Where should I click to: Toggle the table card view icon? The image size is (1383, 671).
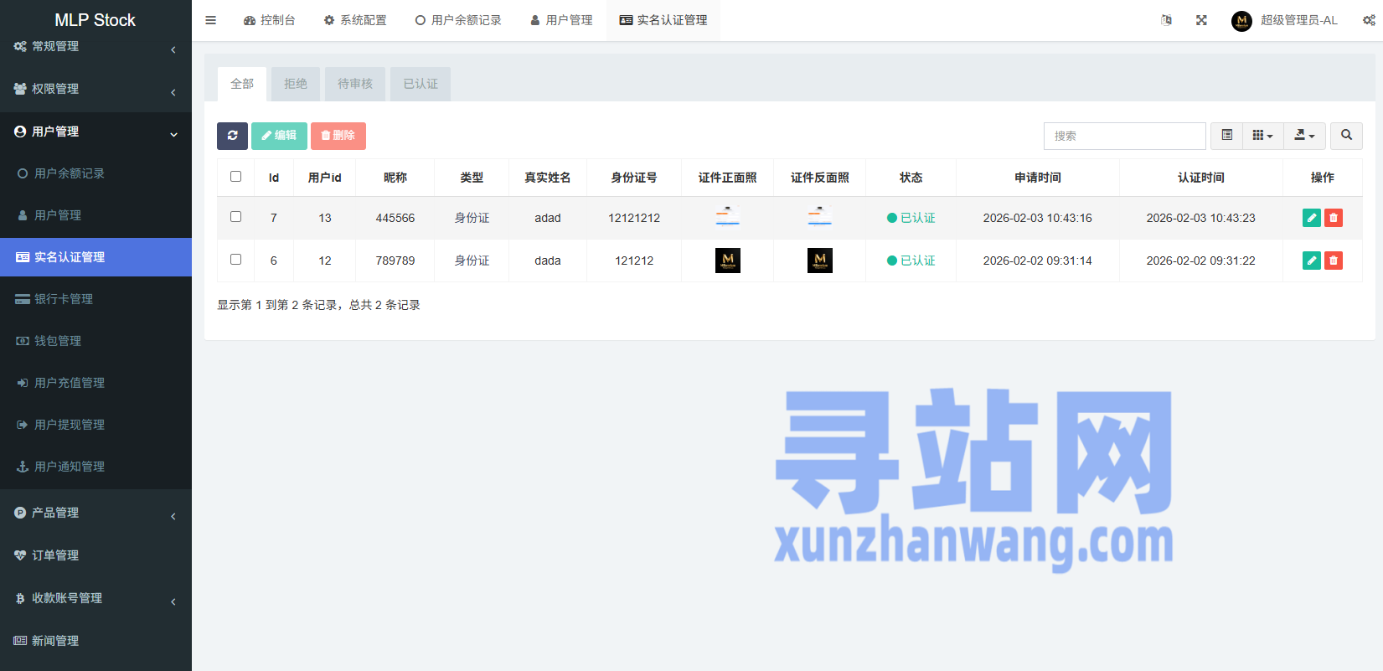1226,136
